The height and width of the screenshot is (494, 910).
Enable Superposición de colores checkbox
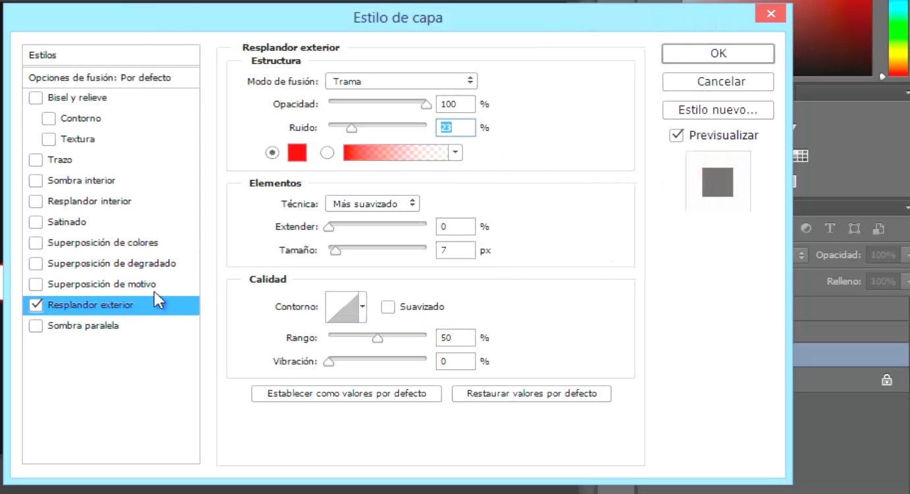tap(36, 243)
